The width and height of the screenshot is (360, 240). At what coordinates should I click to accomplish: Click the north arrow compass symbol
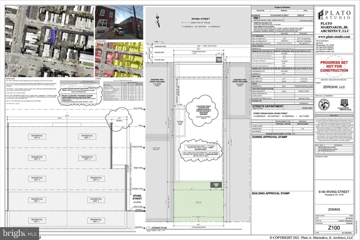(x=160, y=18)
